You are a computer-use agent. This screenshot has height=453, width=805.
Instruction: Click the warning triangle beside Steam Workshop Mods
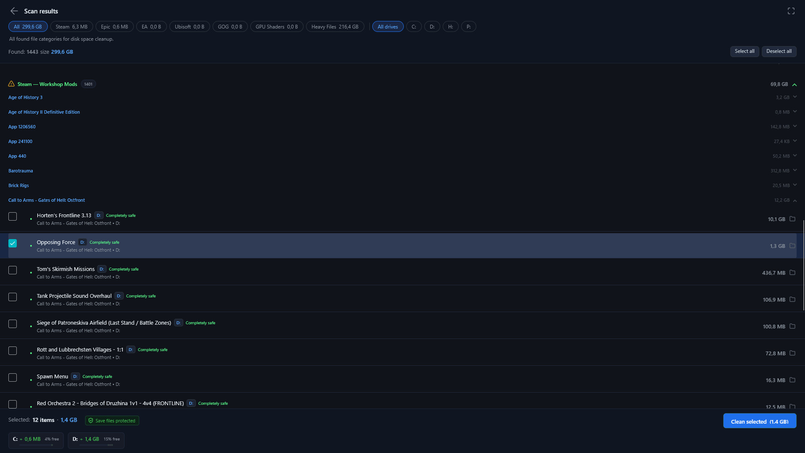tap(11, 84)
